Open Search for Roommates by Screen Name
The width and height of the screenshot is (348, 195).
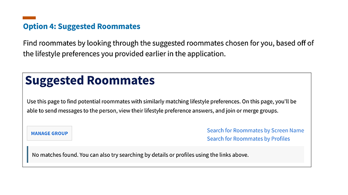(255, 130)
